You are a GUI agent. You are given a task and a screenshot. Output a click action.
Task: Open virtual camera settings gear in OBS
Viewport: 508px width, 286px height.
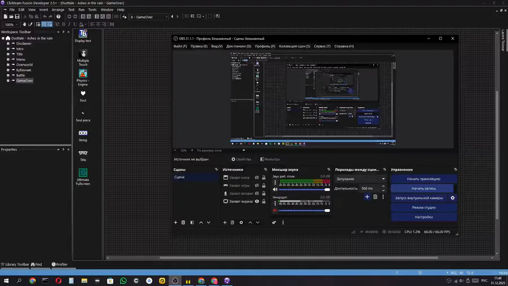(453, 198)
